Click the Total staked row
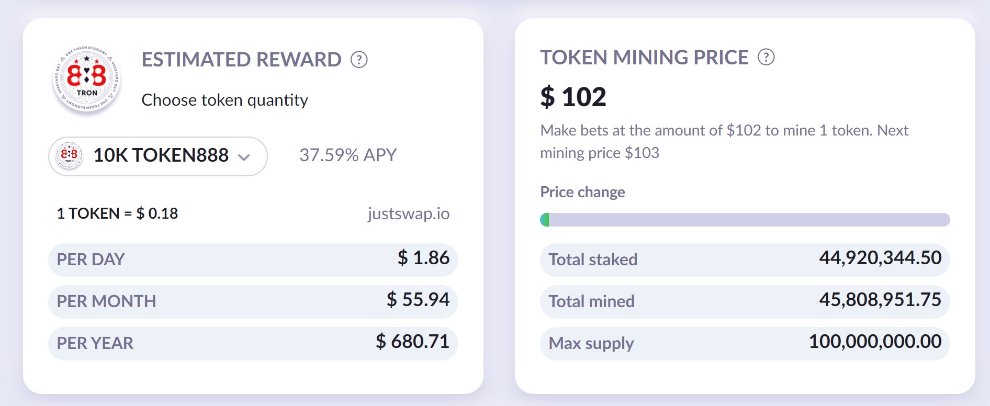Screen dimensions: 990x406 [745, 260]
